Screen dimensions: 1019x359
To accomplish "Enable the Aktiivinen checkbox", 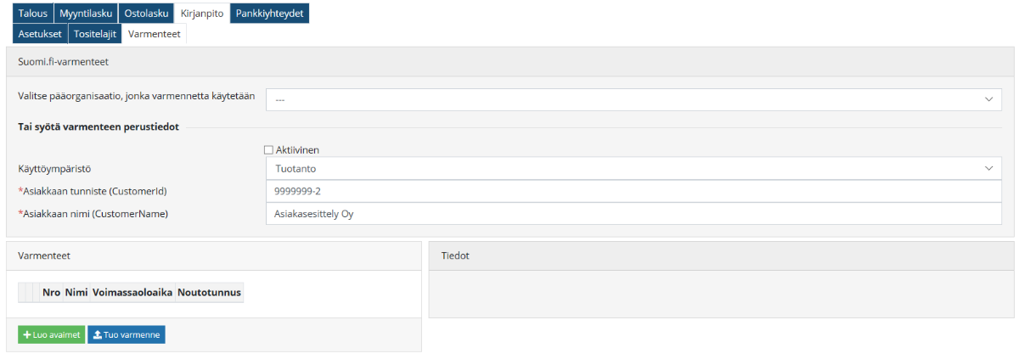I will coord(269,150).
